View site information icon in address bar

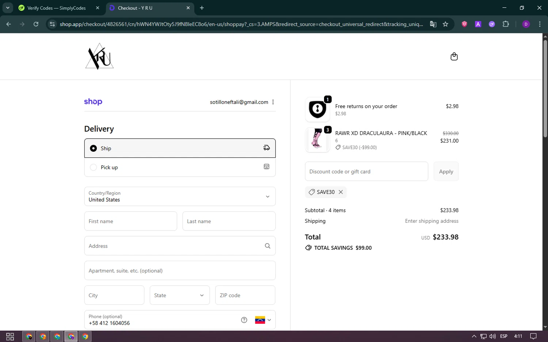[52, 24]
